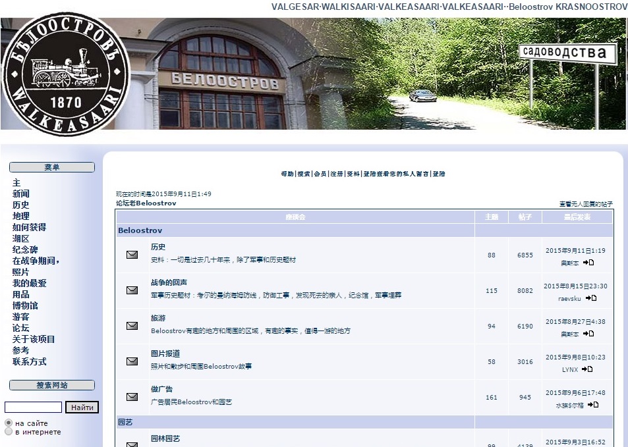Click 帮助 in the forum top links
628x447 pixels.
[x=287, y=174]
